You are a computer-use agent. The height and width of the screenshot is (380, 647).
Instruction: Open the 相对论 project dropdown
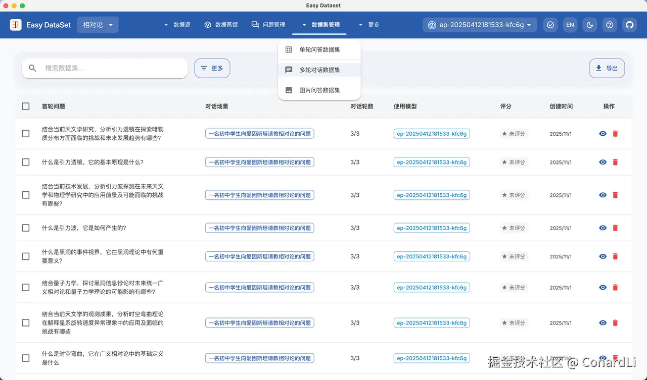98,25
